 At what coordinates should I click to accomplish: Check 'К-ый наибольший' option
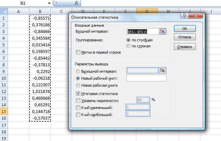[78, 115]
